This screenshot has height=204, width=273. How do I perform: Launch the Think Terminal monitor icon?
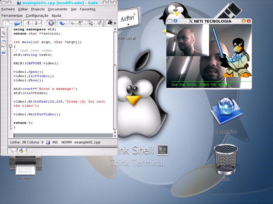coord(163,150)
